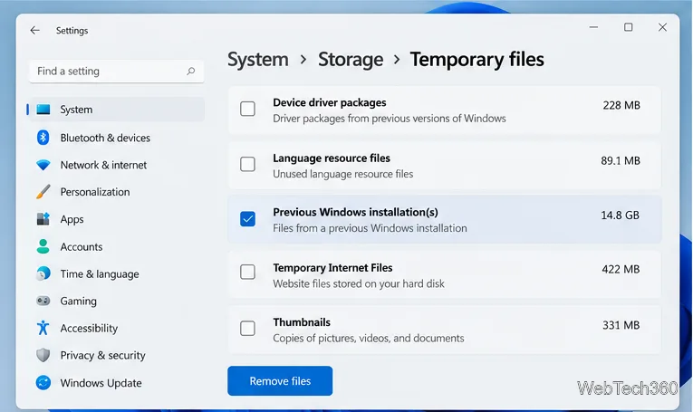The image size is (693, 412).
Task: Tick the Language resource files checkbox
Action: [x=247, y=164]
